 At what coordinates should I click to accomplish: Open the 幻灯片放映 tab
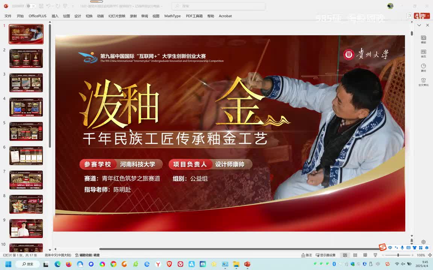coord(117,16)
